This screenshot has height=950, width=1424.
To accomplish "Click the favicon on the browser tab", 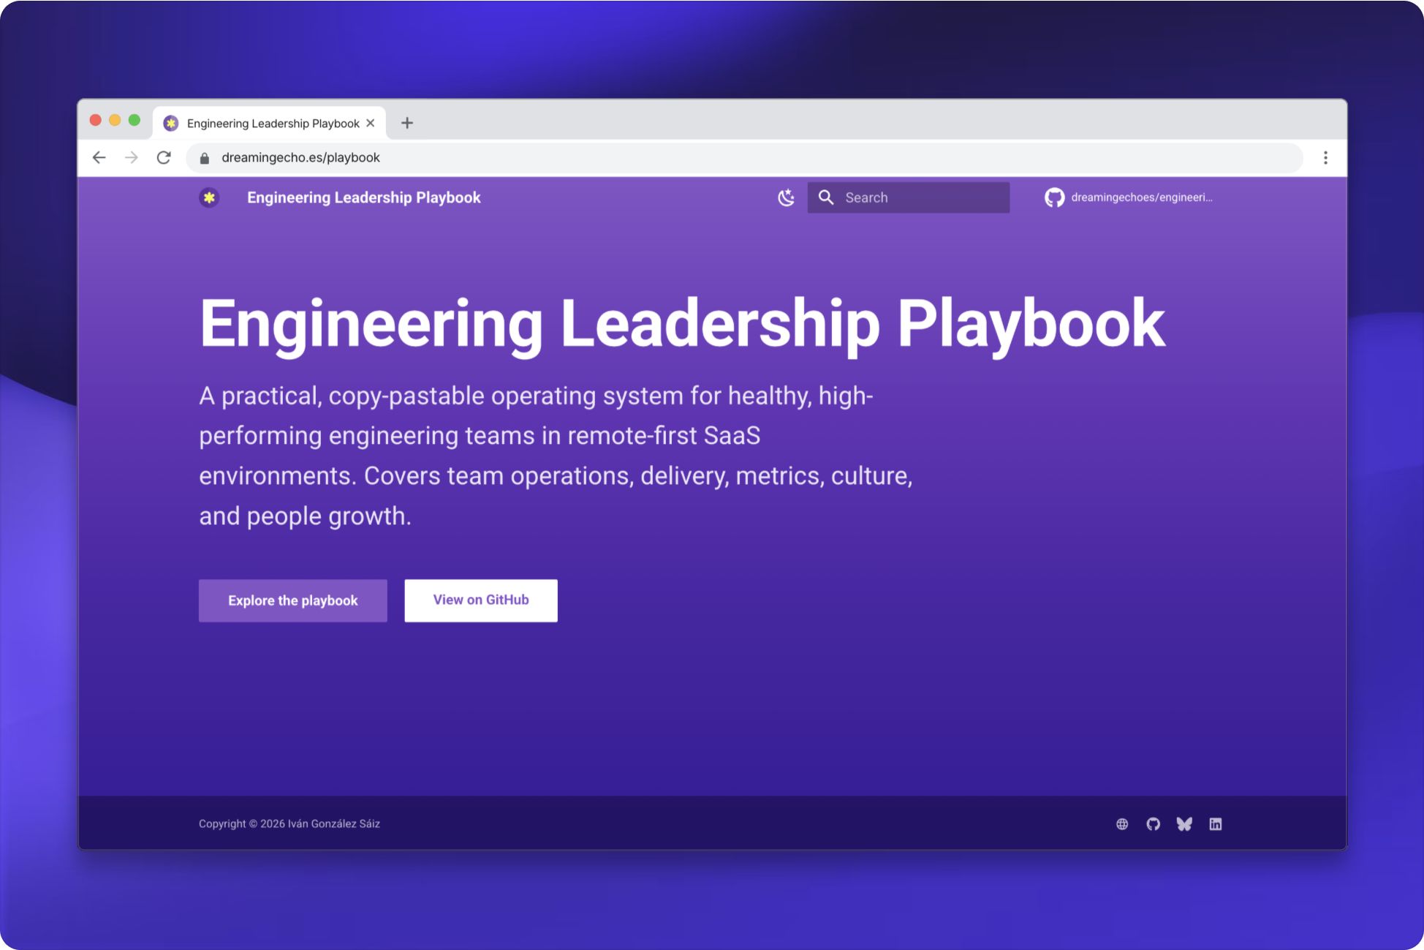I will point(171,122).
